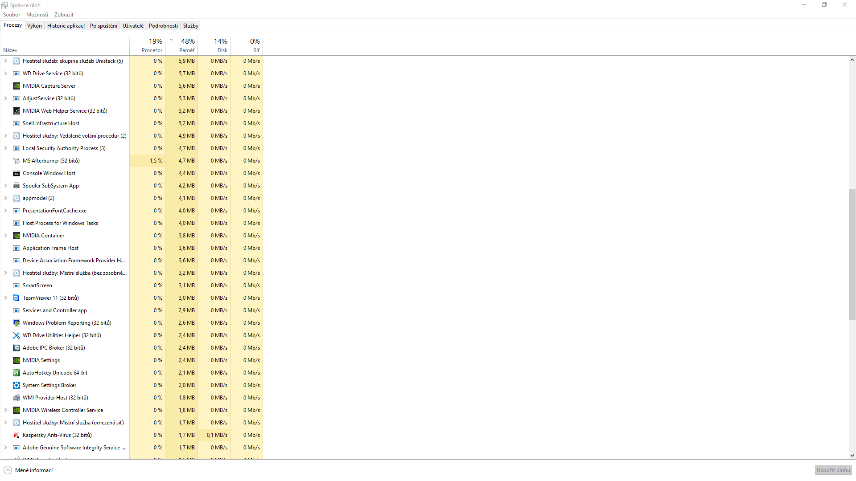Image resolution: width=856 pixels, height=481 pixels.
Task: Expand the TeamViewer 11 group
Action: [6, 298]
